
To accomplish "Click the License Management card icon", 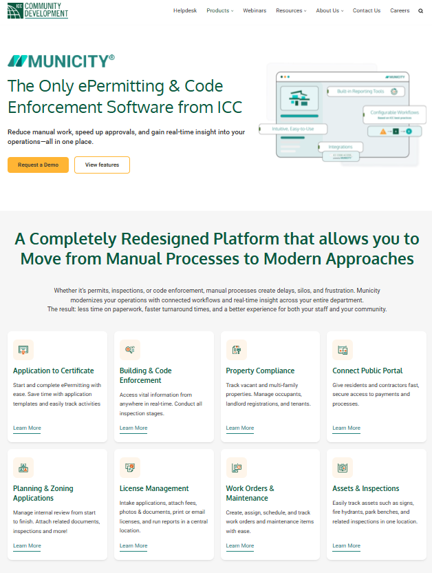I will [x=130, y=468].
